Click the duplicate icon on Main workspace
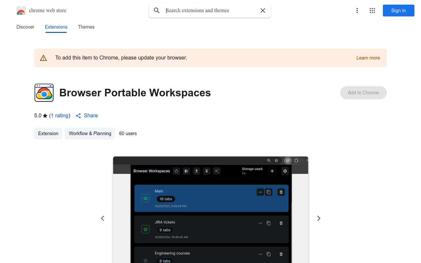 268,192
